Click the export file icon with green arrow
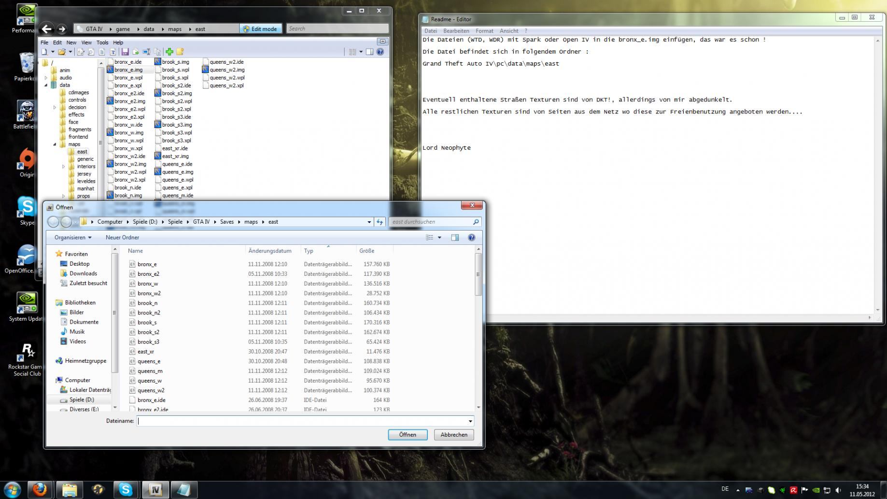 [x=136, y=52]
